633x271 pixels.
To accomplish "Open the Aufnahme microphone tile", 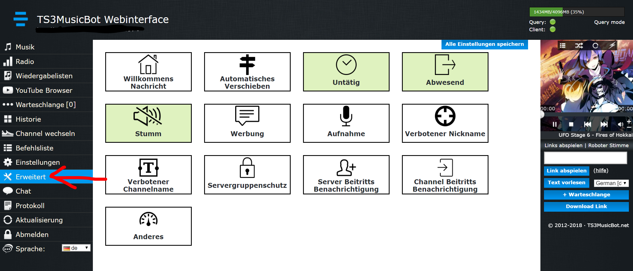I will 346,123.
